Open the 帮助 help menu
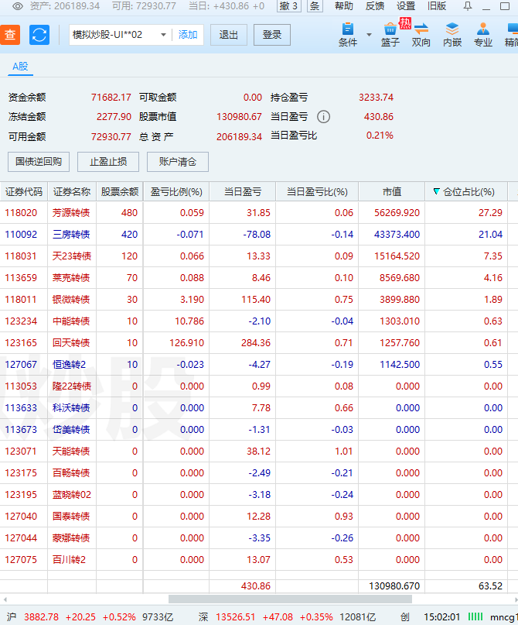518x625 pixels. point(344,5)
